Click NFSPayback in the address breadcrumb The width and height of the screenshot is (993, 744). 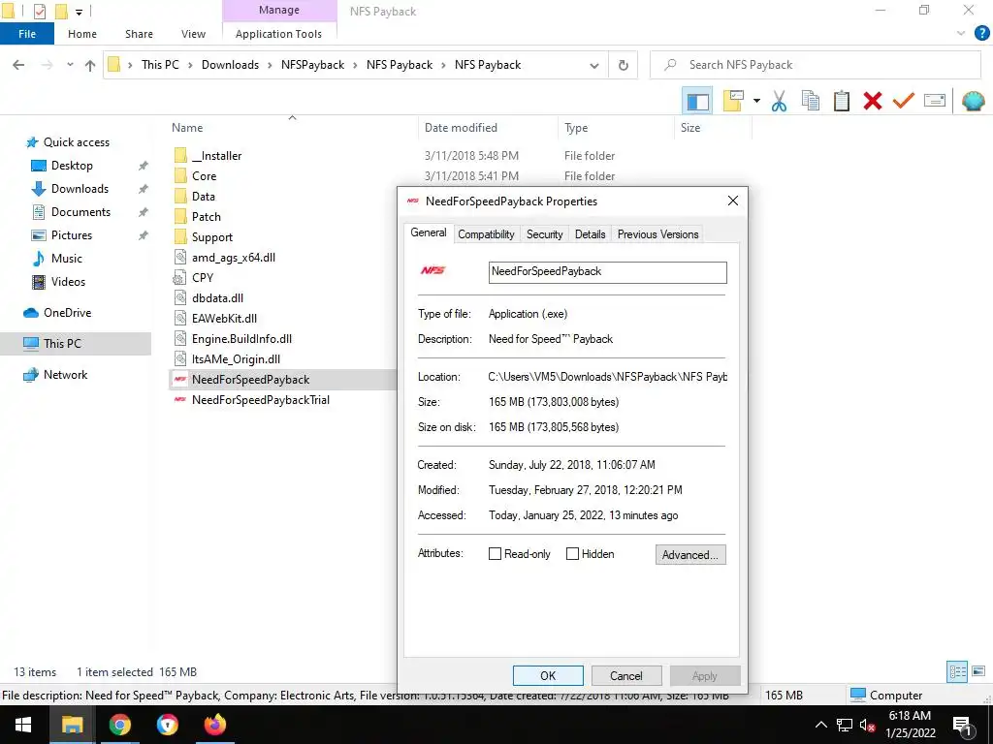click(x=313, y=65)
